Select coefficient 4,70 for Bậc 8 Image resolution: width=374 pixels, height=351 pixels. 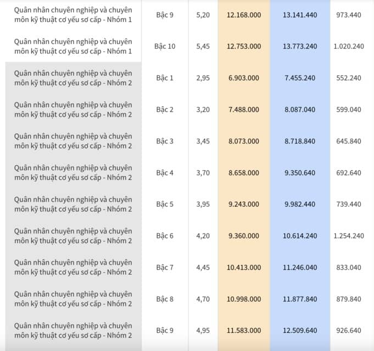coord(203,299)
